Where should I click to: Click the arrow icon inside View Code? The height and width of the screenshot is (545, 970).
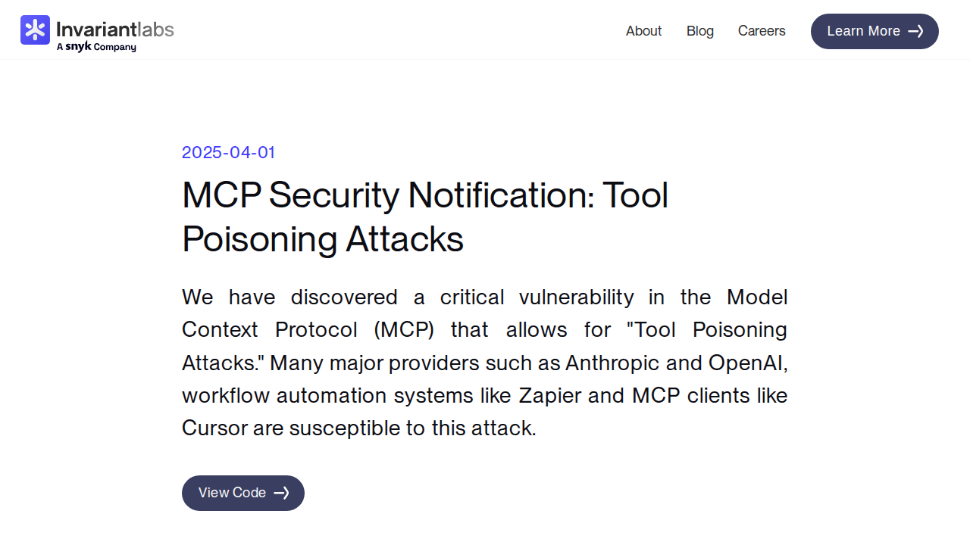(281, 493)
